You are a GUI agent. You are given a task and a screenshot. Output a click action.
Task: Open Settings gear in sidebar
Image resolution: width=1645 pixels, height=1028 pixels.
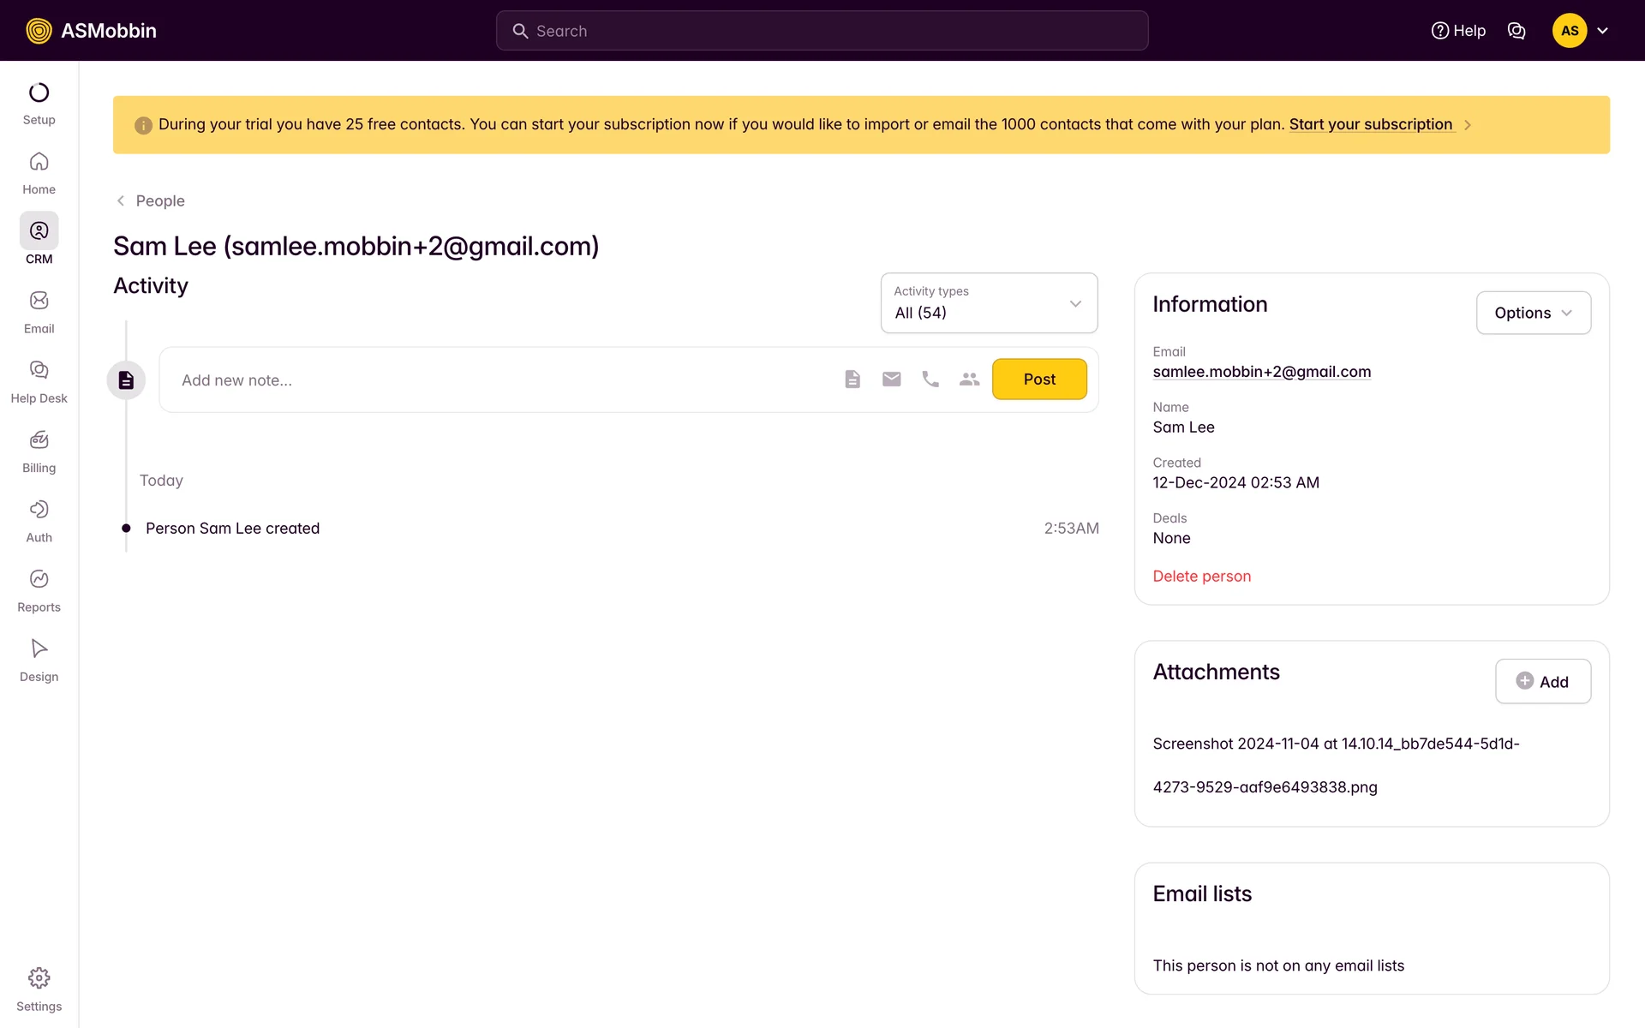39,989
